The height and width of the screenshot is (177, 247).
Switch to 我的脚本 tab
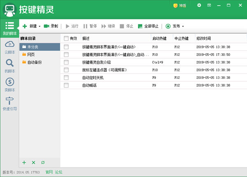click(9, 28)
